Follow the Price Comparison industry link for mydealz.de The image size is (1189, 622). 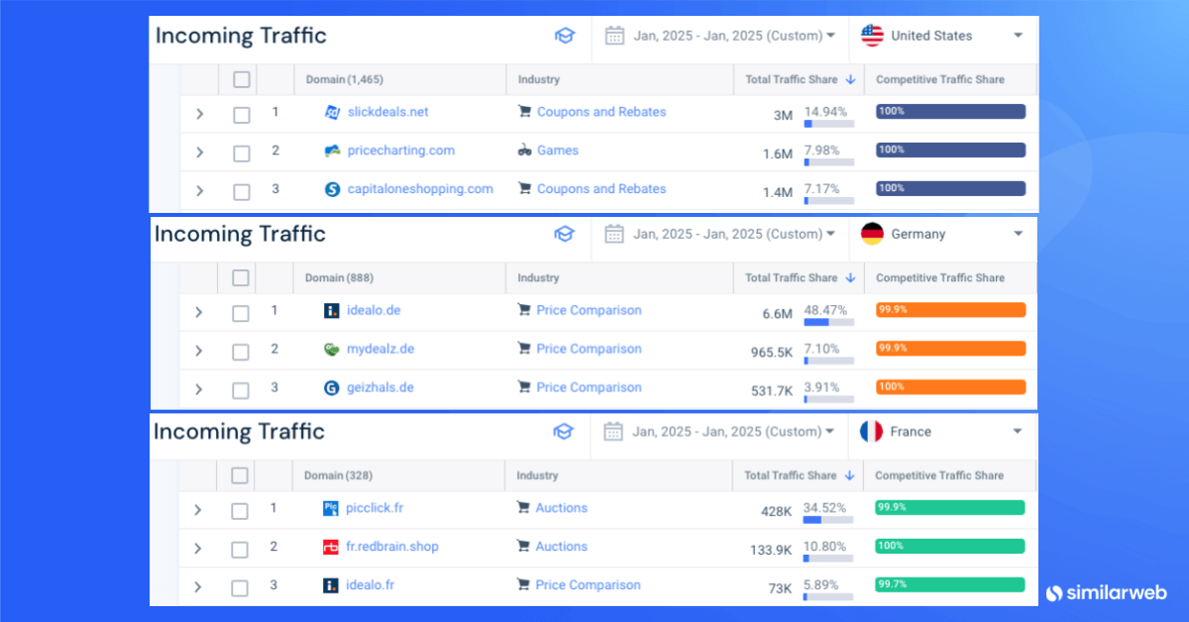click(589, 349)
